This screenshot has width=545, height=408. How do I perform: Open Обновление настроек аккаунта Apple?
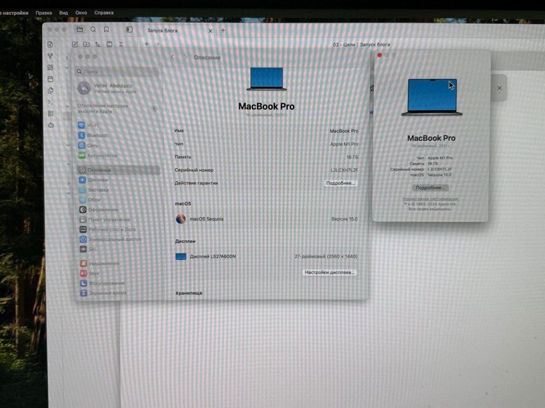point(117,108)
